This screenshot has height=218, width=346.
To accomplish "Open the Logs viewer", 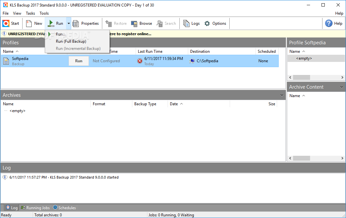I will [x=191, y=23].
